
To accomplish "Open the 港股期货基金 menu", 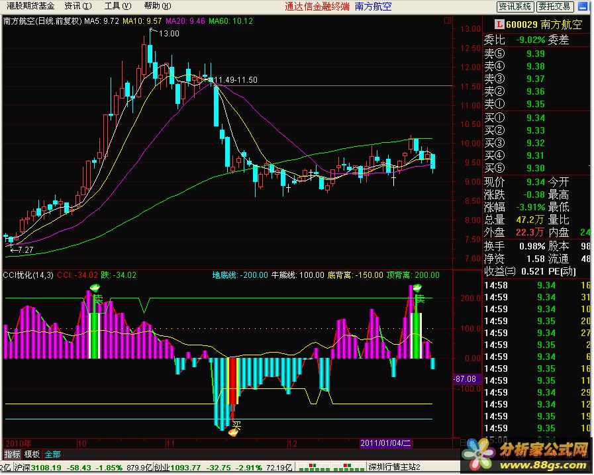I will pos(30,6).
